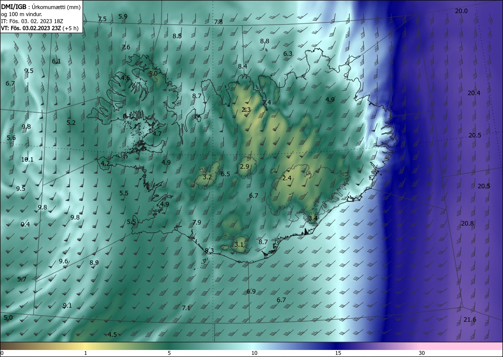This screenshot has height=357, width=503.
Task: Click the 8.4 value on the map
Action: point(242,66)
